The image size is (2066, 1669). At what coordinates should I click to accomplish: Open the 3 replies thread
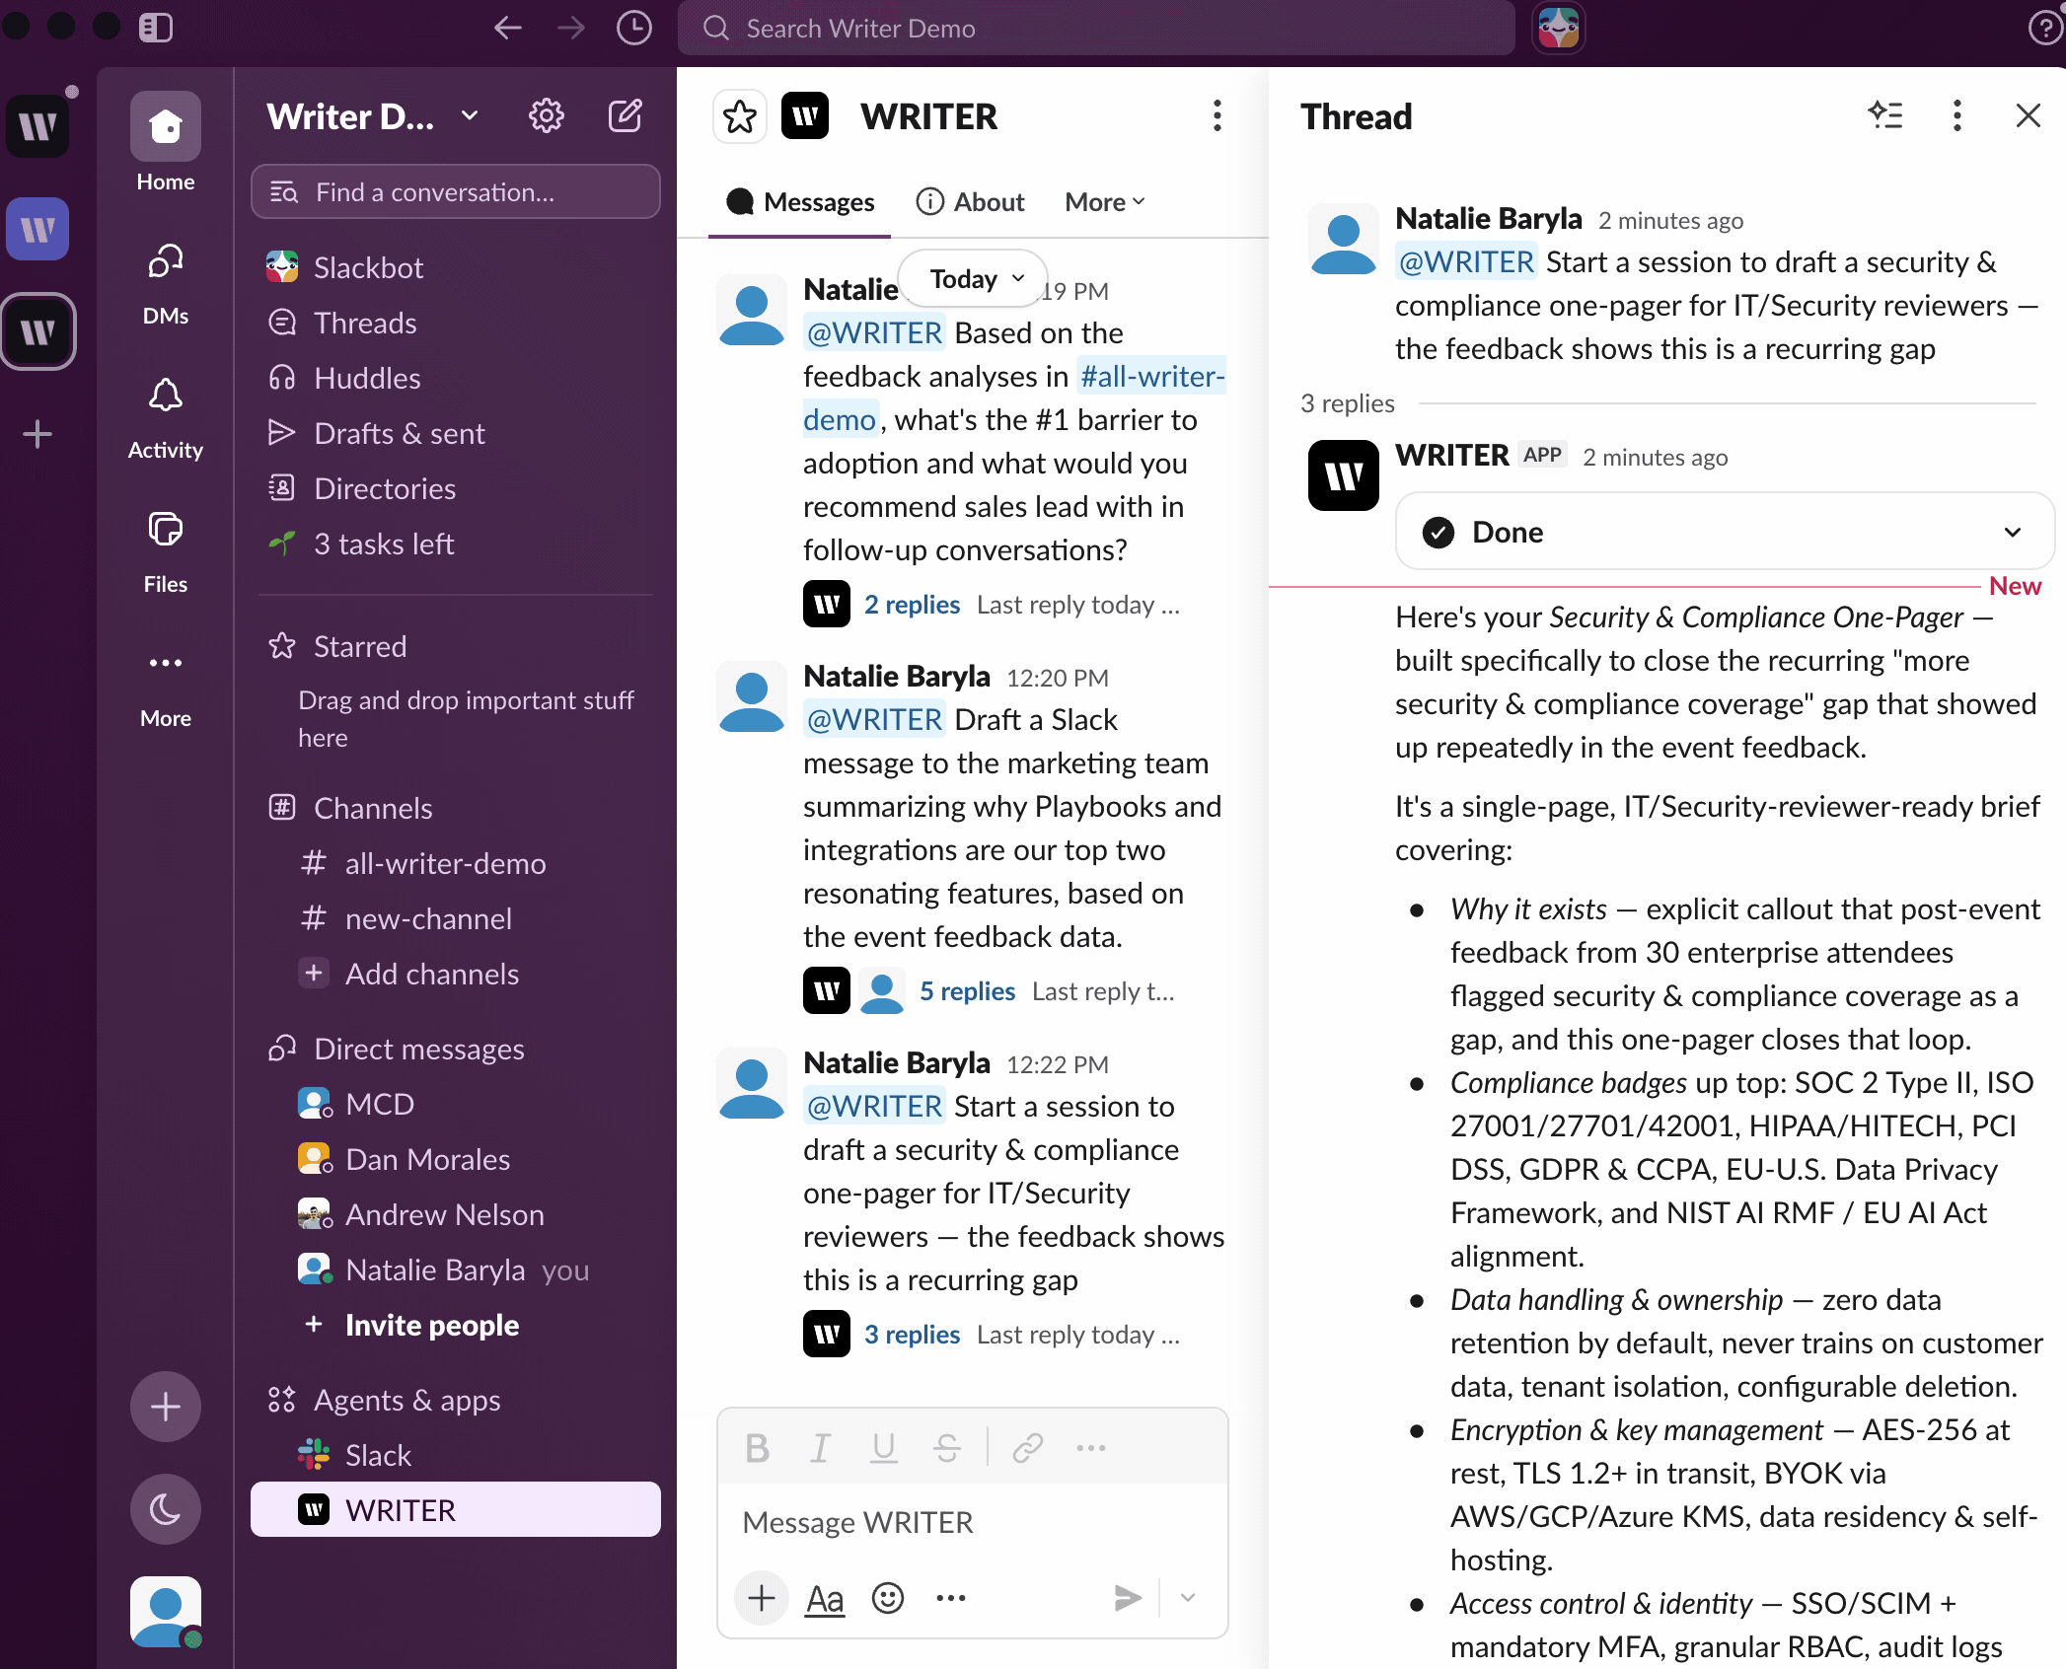click(x=912, y=1334)
